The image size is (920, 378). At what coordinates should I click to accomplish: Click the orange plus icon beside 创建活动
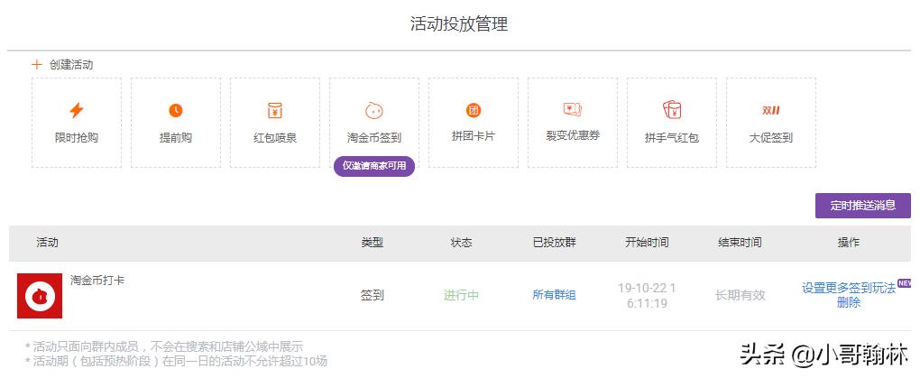37,65
